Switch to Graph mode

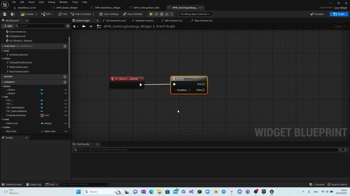(x=339, y=14)
